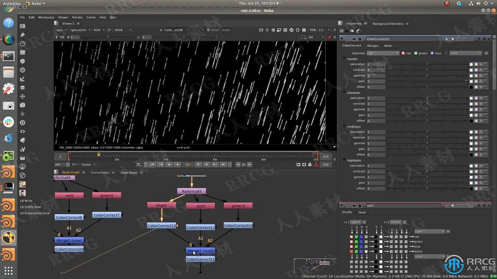Click the play backward button

177,165
